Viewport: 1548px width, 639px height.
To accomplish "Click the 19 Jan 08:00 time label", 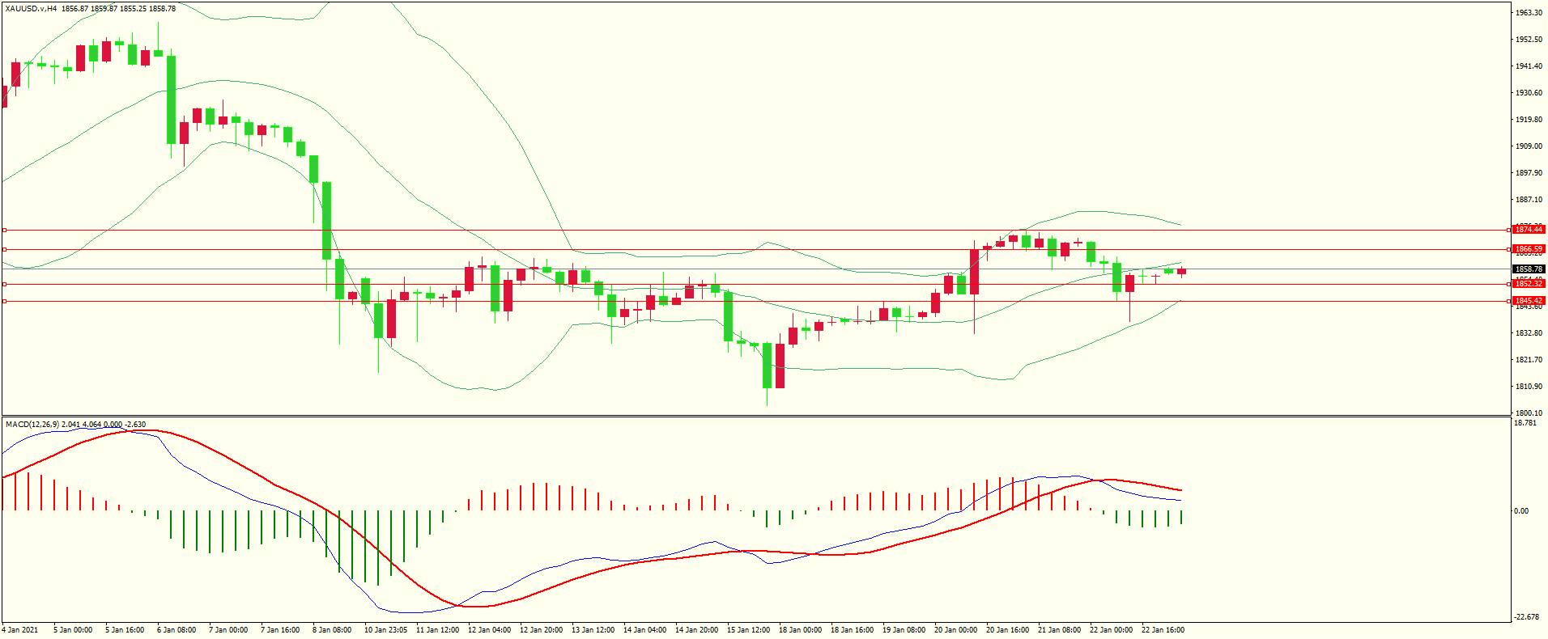I will (x=904, y=630).
